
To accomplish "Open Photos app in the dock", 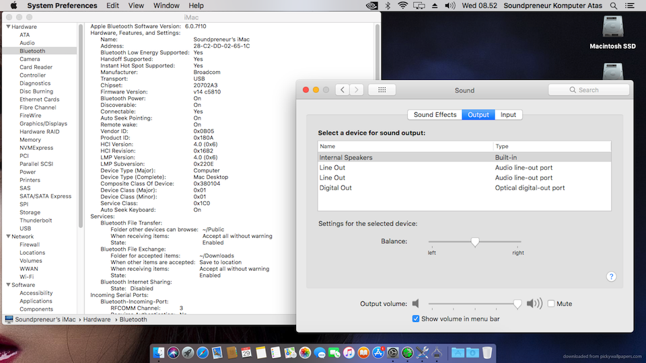I will pos(305,353).
